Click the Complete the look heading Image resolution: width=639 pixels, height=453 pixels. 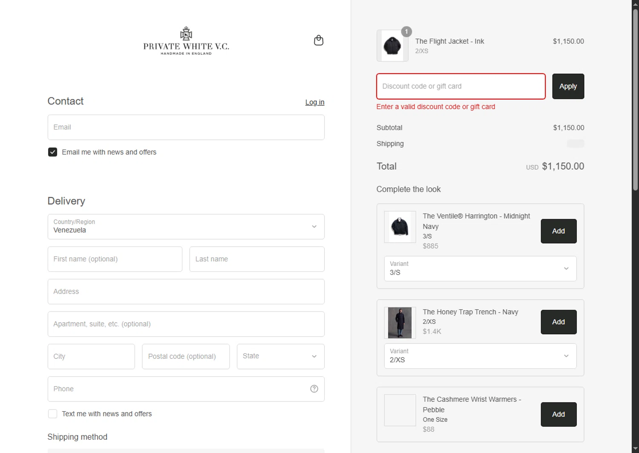click(409, 189)
